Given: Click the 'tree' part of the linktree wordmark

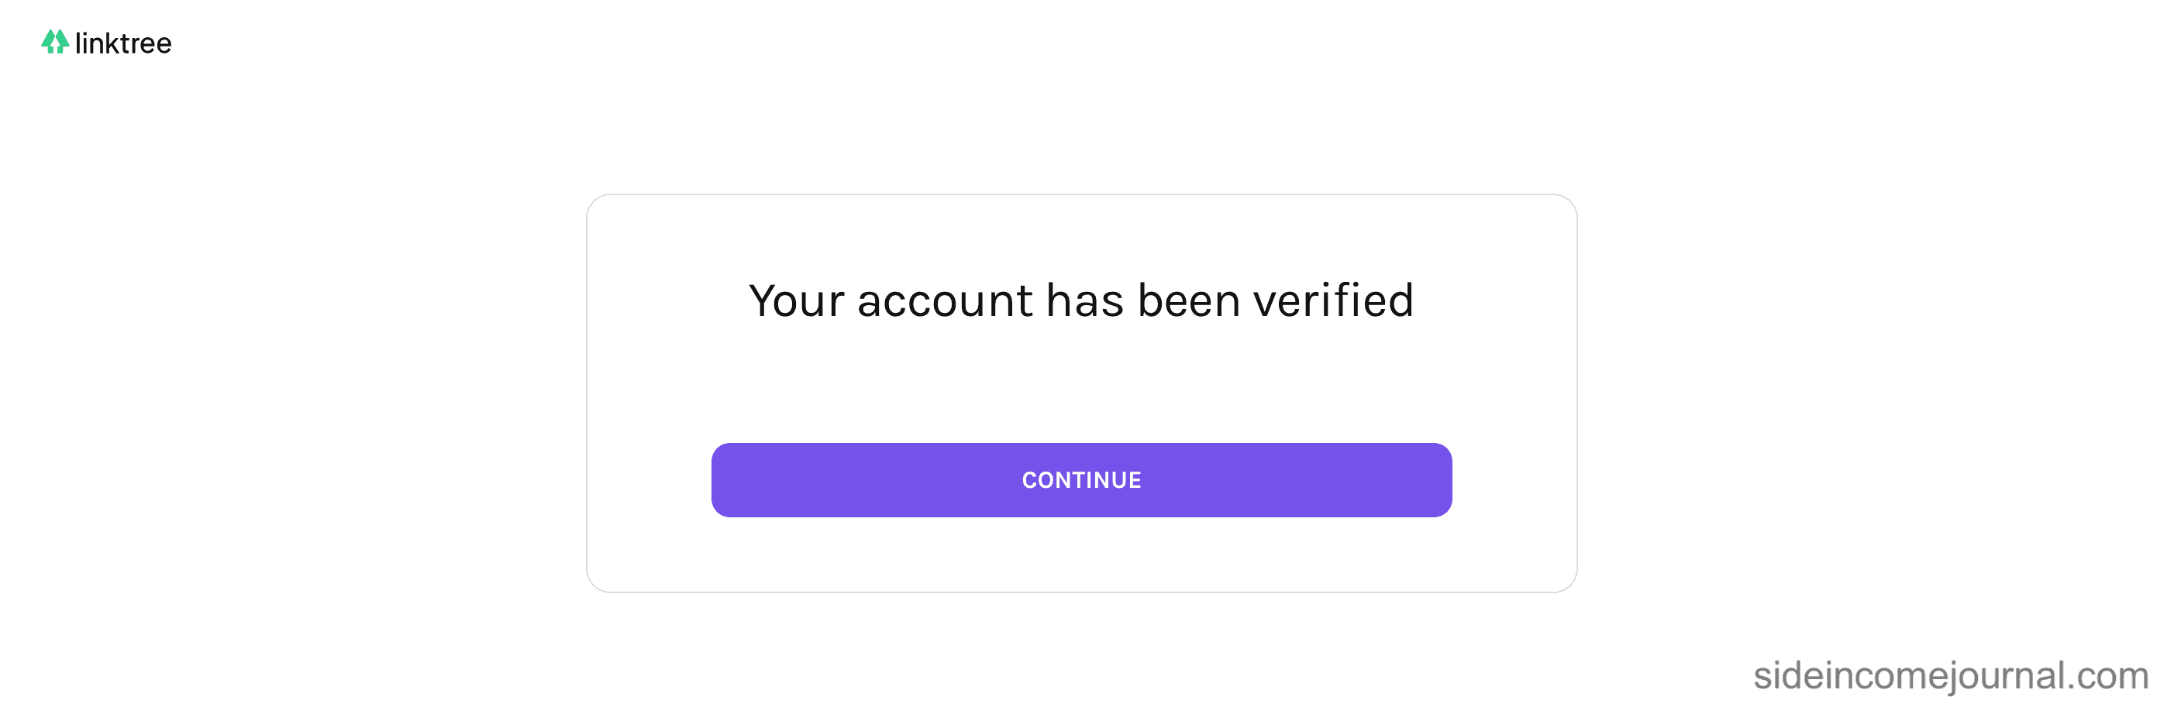Looking at the screenshot, I should pyautogui.click(x=145, y=44).
